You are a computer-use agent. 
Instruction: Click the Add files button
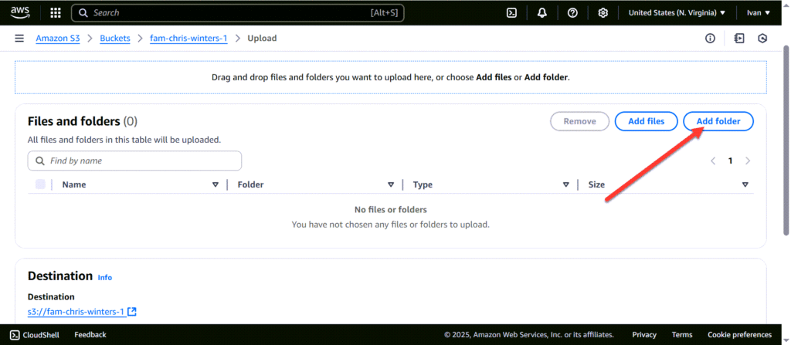coord(646,121)
